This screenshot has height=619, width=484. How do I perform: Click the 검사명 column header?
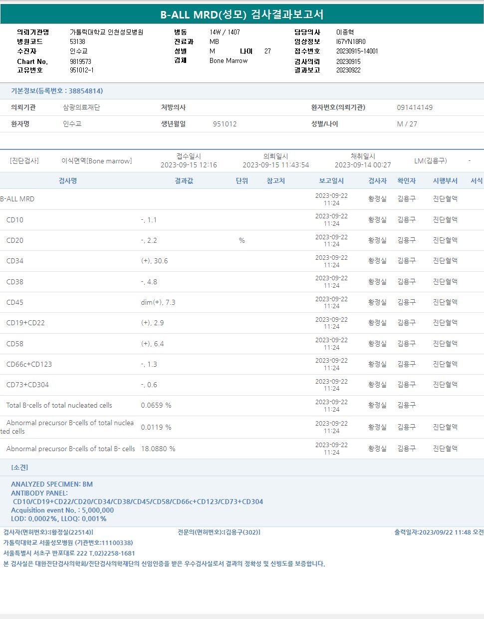[x=68, y=181]
